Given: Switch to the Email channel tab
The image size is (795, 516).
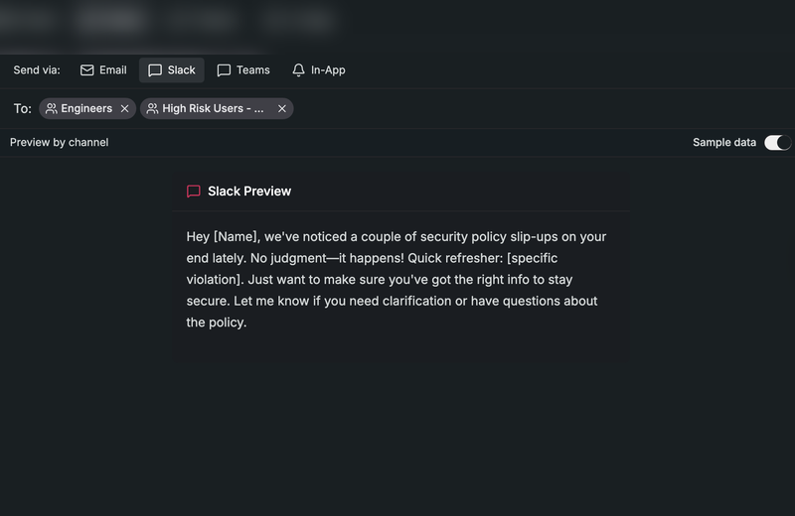Looking at the screenshot, I should [112, 70].
